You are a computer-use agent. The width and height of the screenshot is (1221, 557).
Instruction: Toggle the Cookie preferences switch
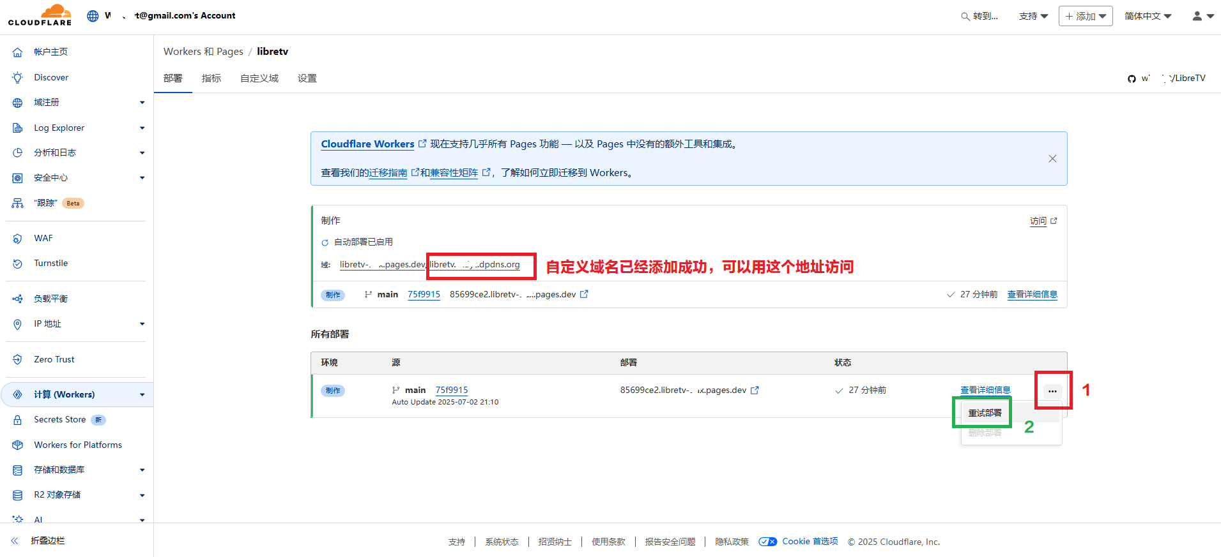click(x=767, y=542)
